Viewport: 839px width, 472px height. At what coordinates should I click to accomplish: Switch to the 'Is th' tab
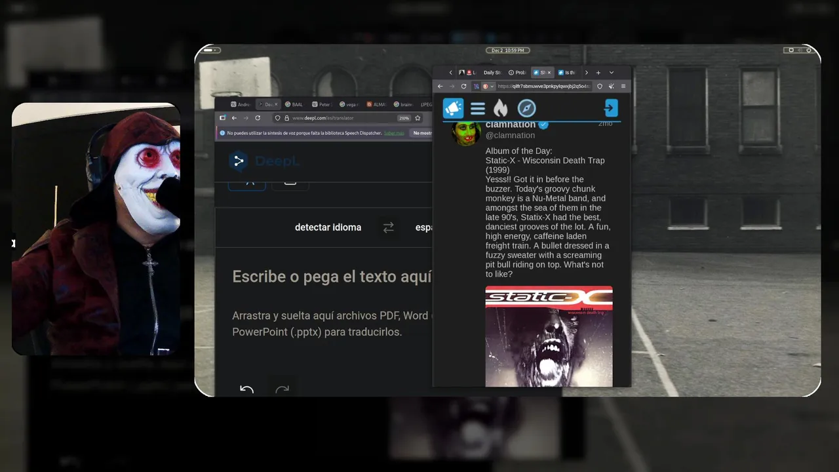[566, 73]
